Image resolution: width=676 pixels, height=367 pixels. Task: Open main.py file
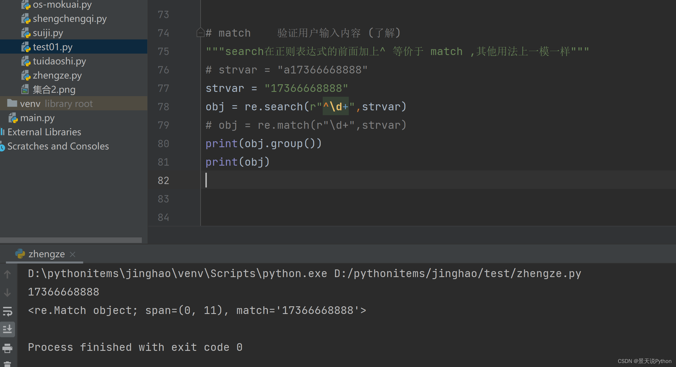click(37, 118)
